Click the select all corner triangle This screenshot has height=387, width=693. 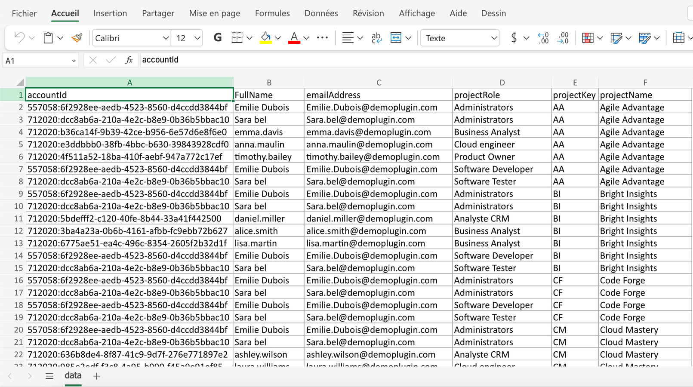pos(20,82)
